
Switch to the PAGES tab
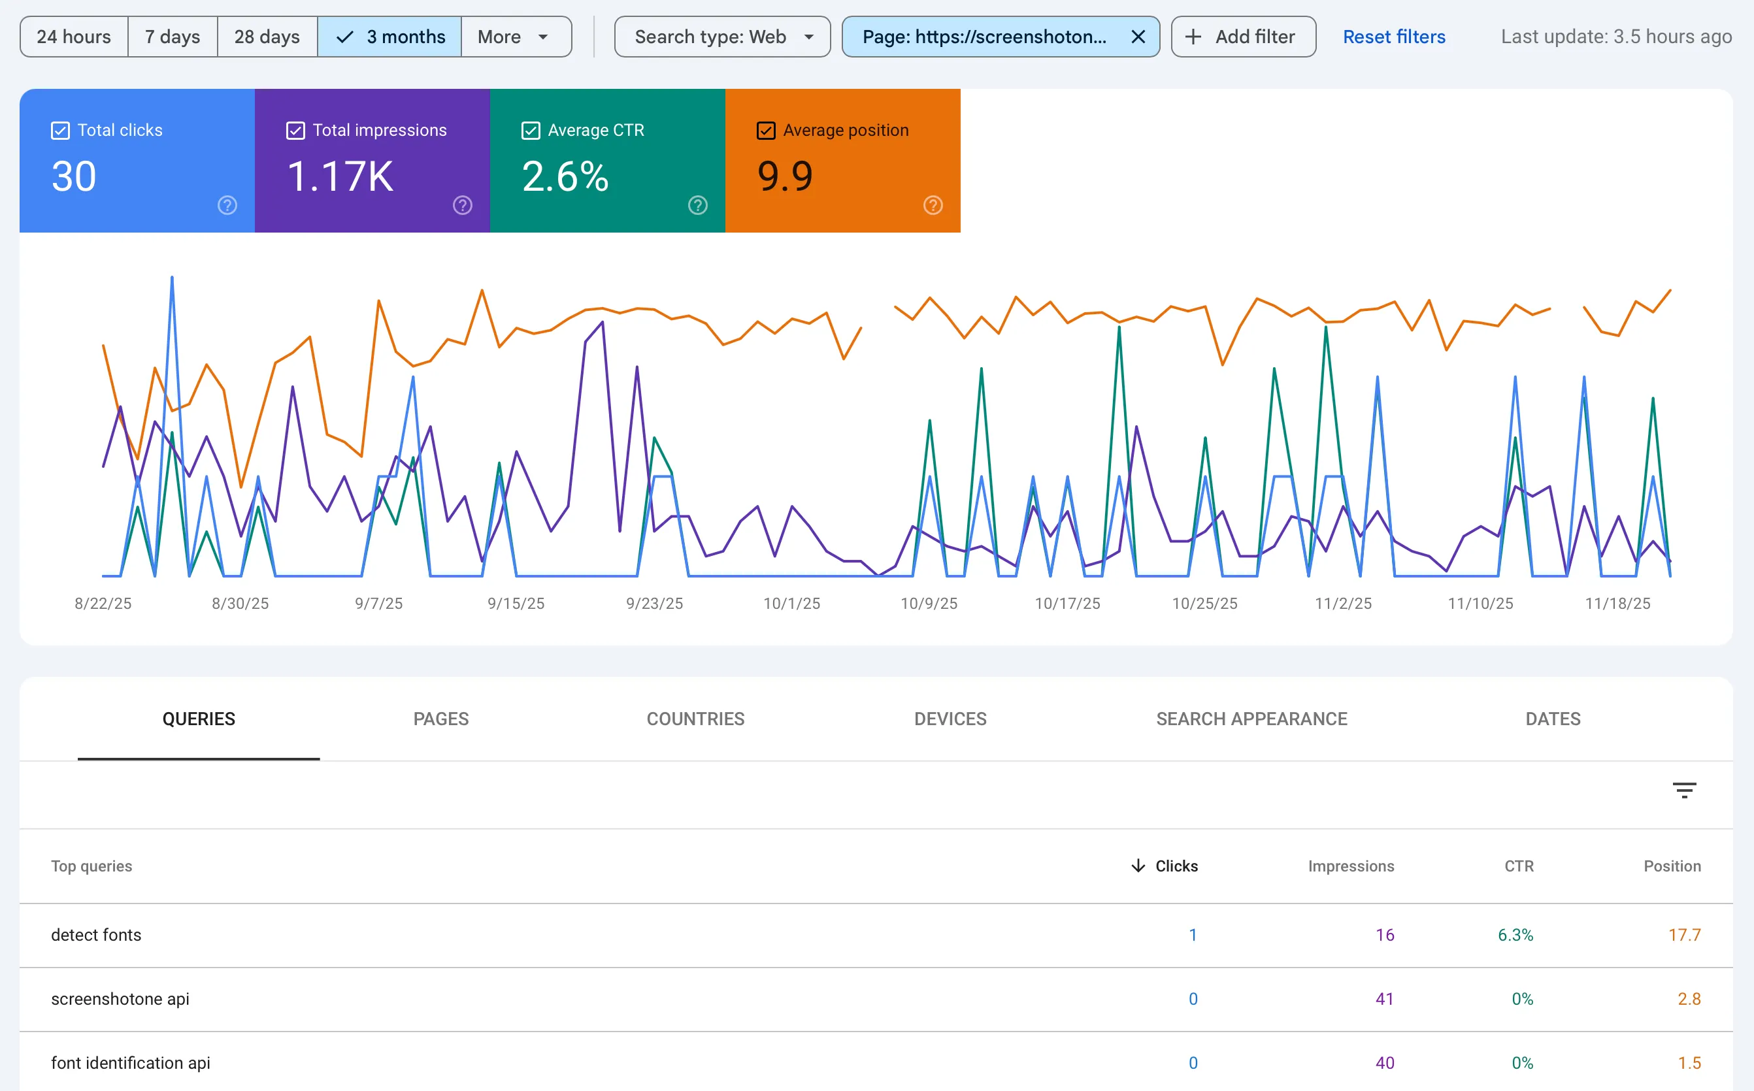point(440,719)
